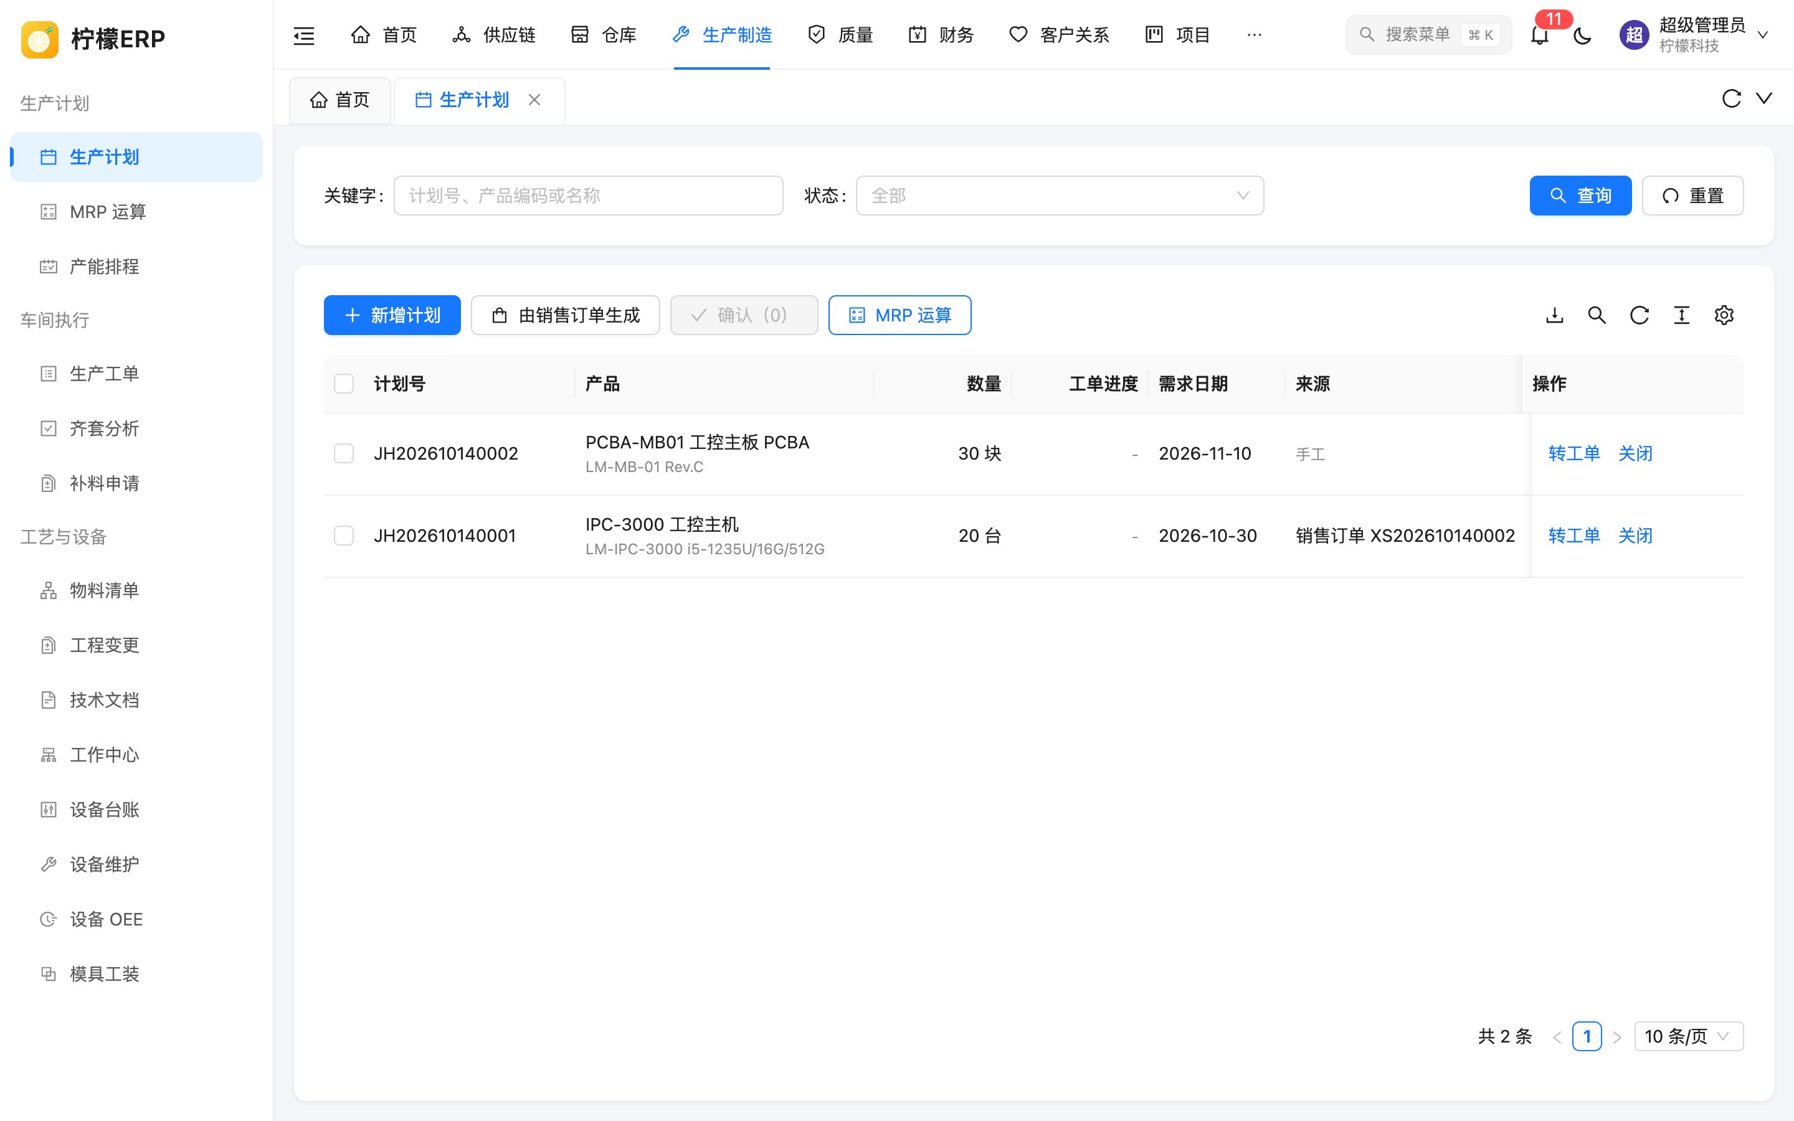1794x1121 pixels.
Task: Click the table search magnifier icon
Action: click(1597, 315)
